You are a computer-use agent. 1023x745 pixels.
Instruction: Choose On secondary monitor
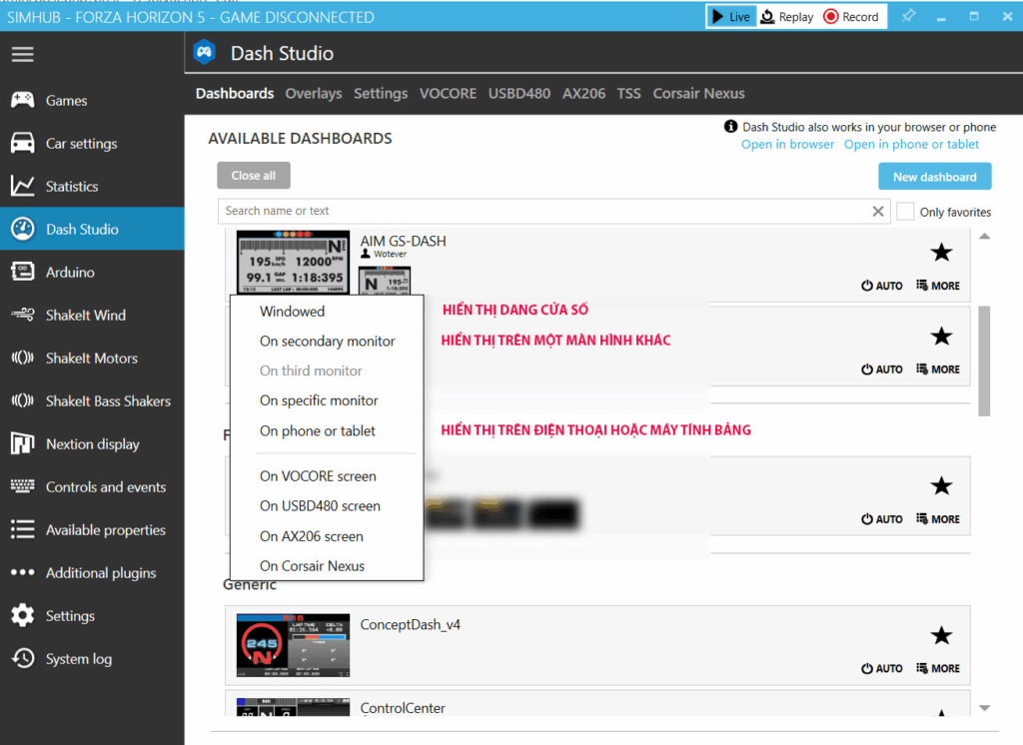[x=327, y=342]
